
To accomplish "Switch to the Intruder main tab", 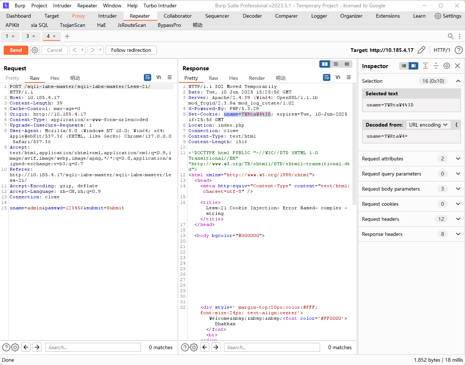I will tap(107, 16).
